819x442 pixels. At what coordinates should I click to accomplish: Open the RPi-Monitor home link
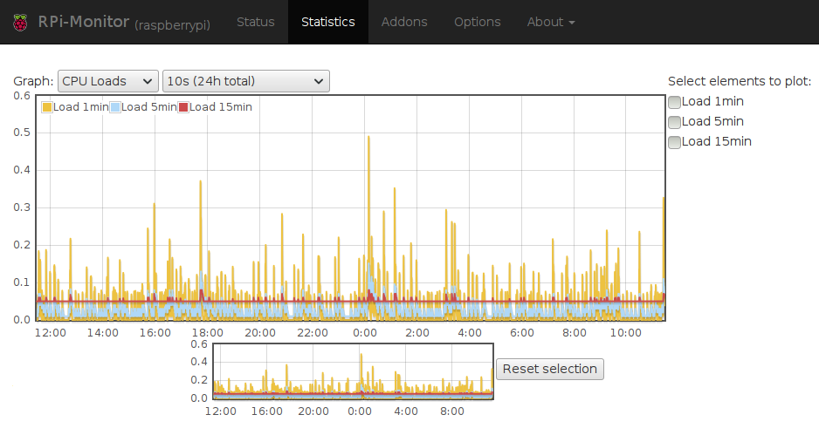[84, 22]
